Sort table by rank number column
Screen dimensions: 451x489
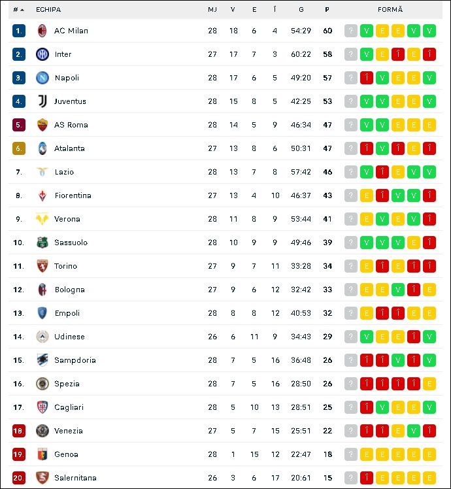[18, 10]
